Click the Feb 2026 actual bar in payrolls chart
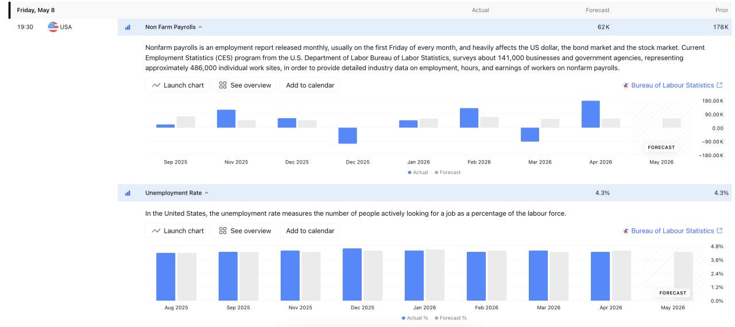 pyautogui.click(x=469, y=118)
